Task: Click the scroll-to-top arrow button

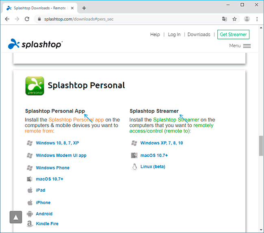Action: (16, 217)
